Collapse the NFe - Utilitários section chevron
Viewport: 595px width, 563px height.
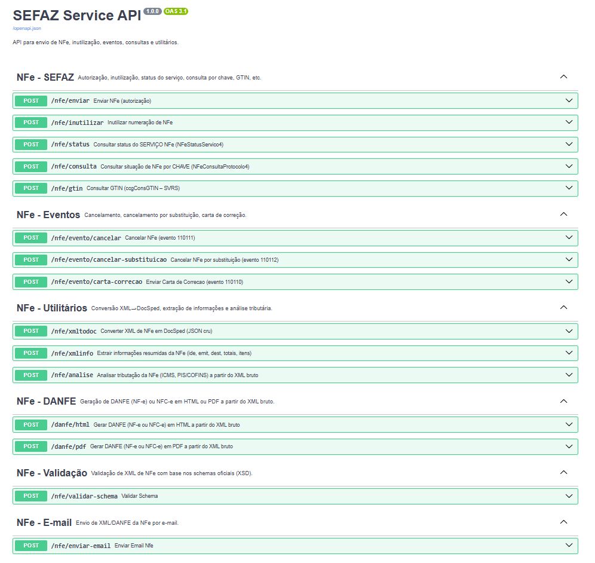(x=563, y=307)
